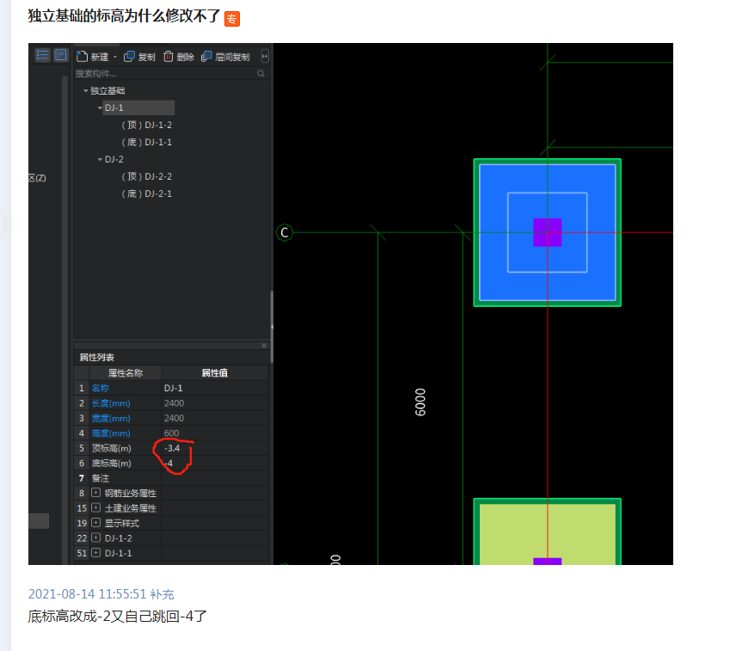Expand the DJ-1-1 property group
This screenshot has width=736, height=651.
tap(95, 553)
